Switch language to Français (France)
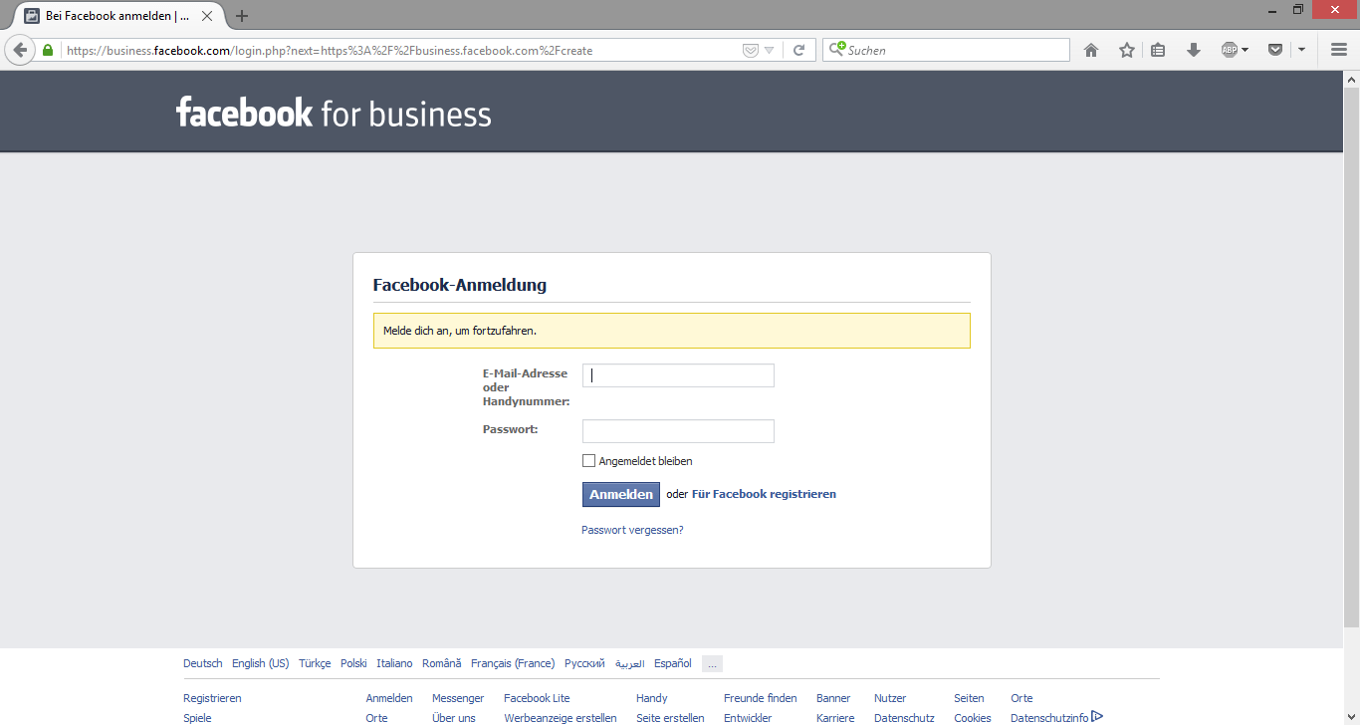Image resolution: width=1360 pixels, height=725 pixels. tap(513, 663)
